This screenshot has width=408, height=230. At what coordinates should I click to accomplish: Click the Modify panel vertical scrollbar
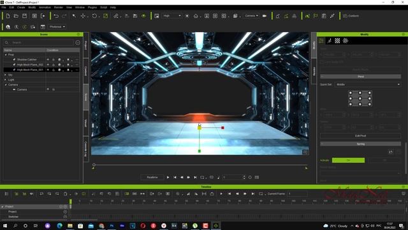pyautogui.click(x=406, y=158)
